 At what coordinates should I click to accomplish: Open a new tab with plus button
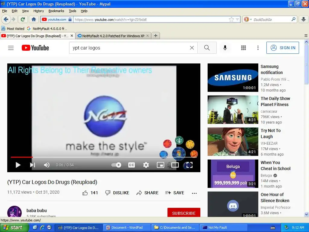click(x=155, y=36)
